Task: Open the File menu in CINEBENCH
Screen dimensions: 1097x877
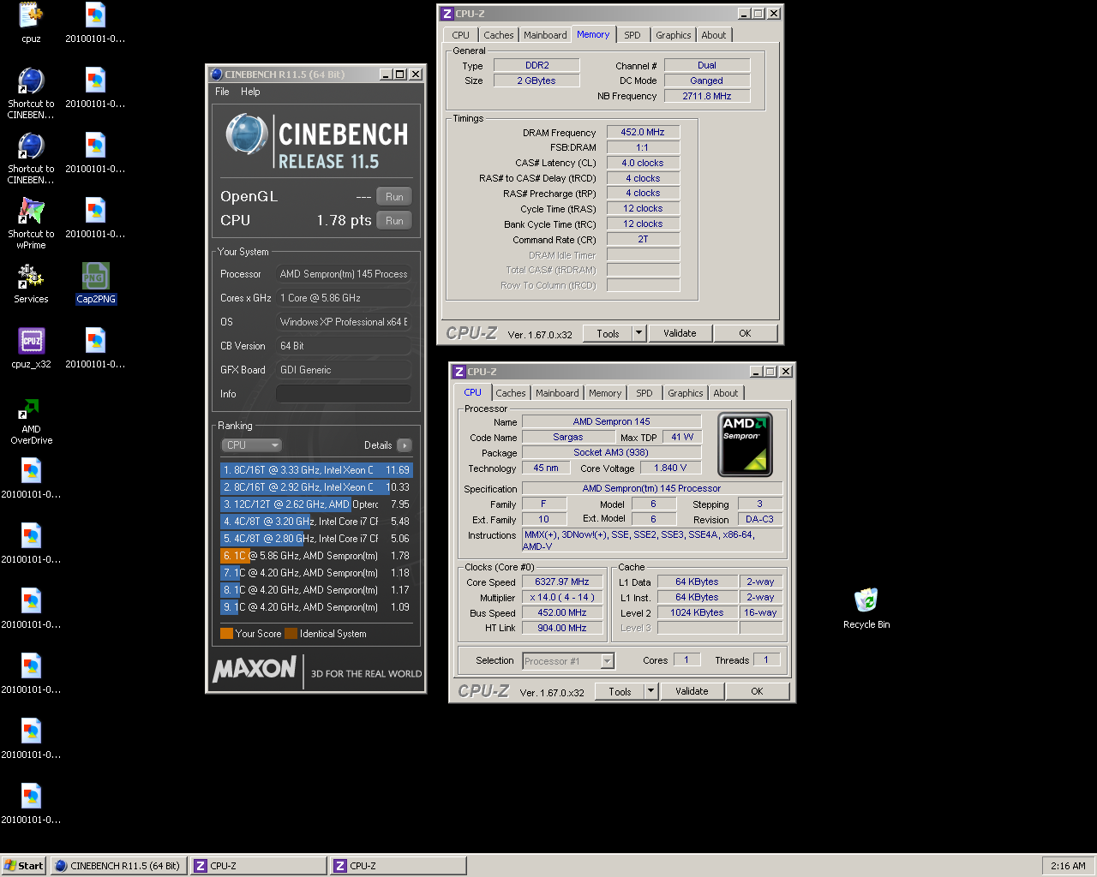Action: [x=222, y=92]
